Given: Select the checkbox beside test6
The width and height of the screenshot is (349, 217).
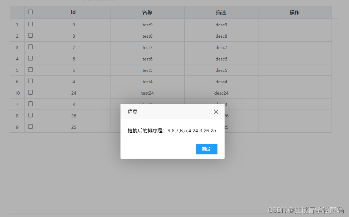Looking at the screenshot, I should 30,58.
